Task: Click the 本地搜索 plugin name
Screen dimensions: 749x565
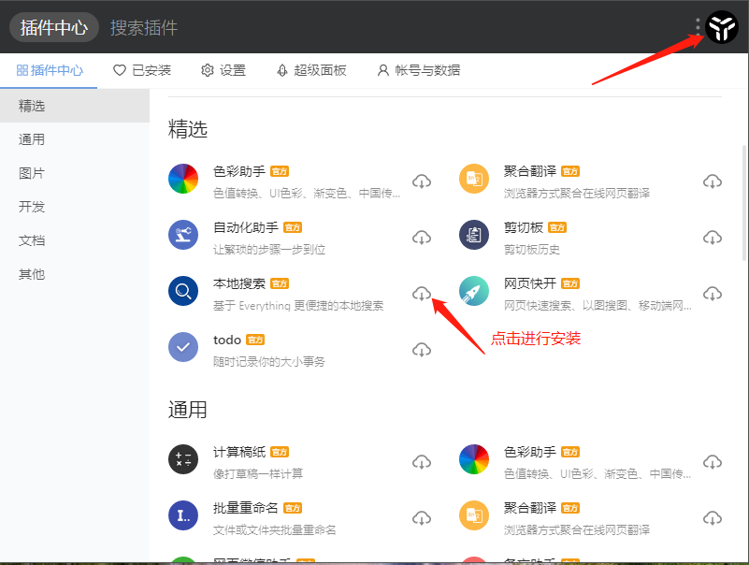Action: pyautogui.click(x=239, y=283)
